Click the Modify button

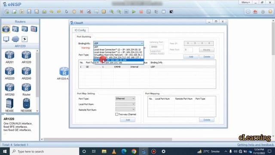click(207, 50)
